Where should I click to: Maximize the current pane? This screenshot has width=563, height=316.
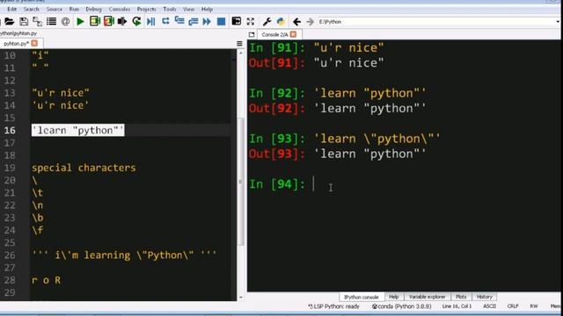tap(237, 21)
